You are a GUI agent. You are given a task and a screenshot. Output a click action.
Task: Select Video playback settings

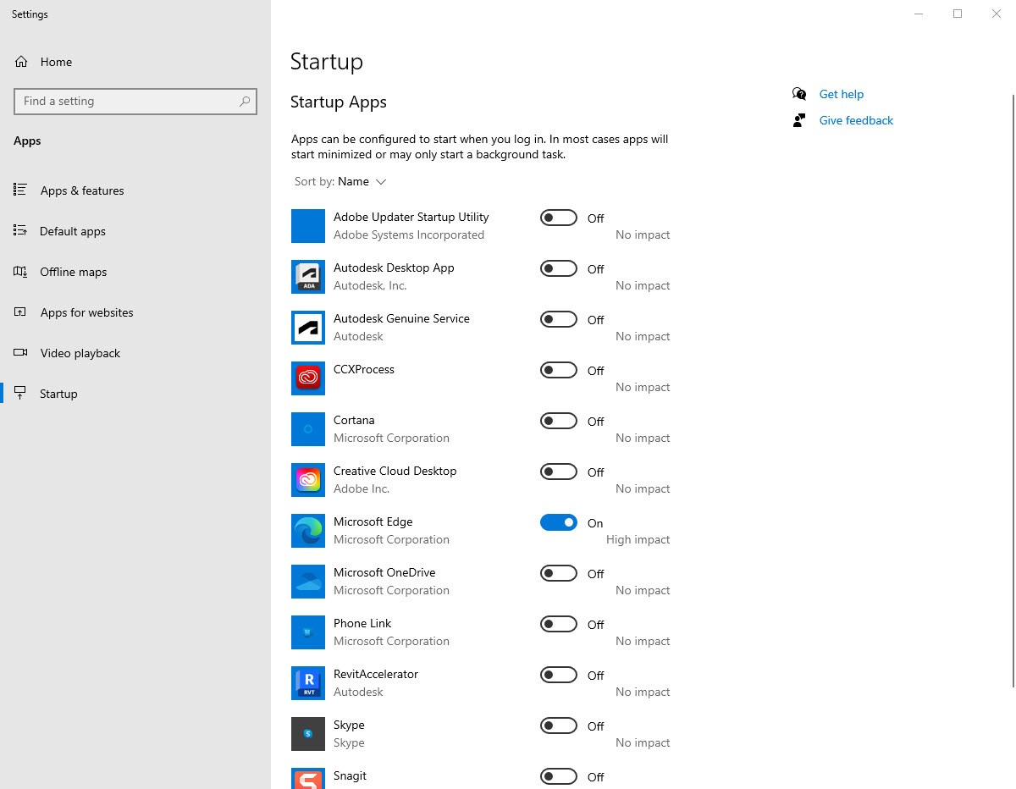(135, 353)
